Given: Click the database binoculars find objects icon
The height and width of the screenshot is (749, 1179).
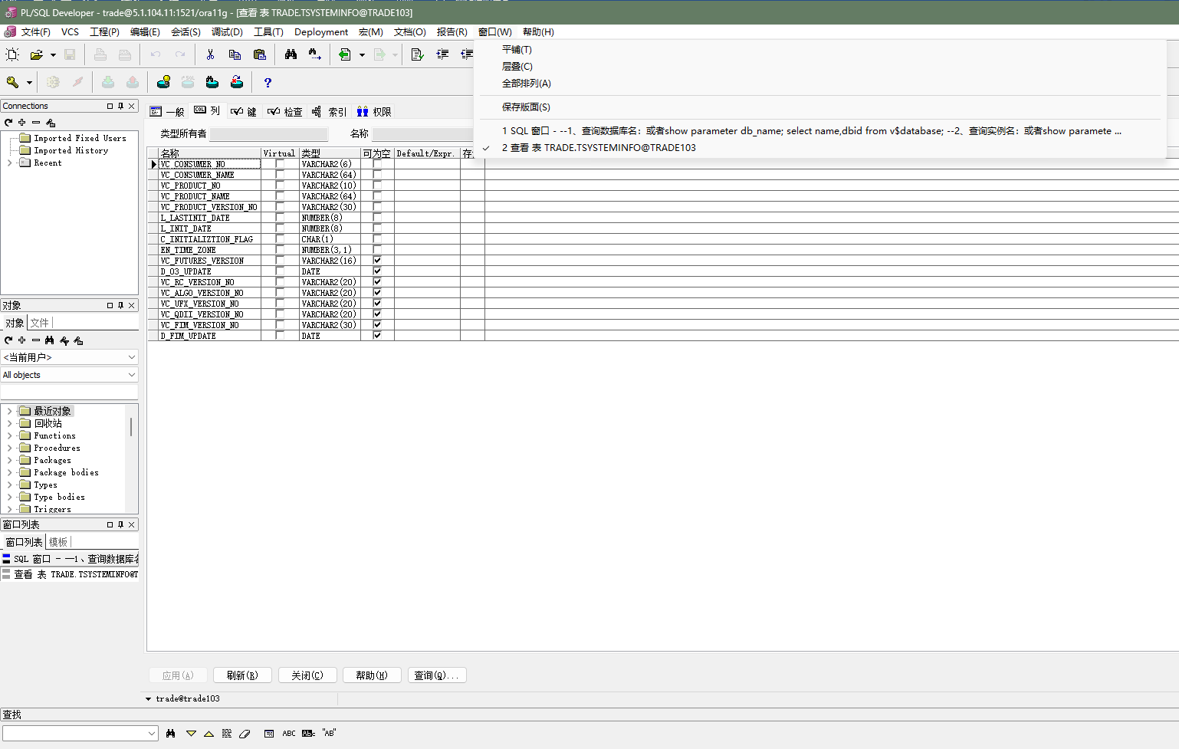Looking at the screenshot, I should tap(212, 82).
